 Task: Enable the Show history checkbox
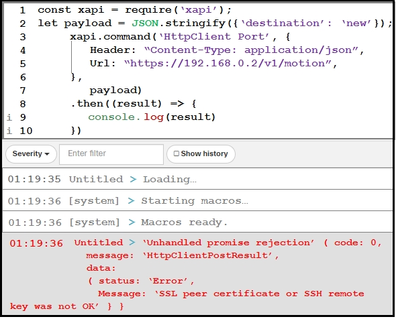[177, 153]
